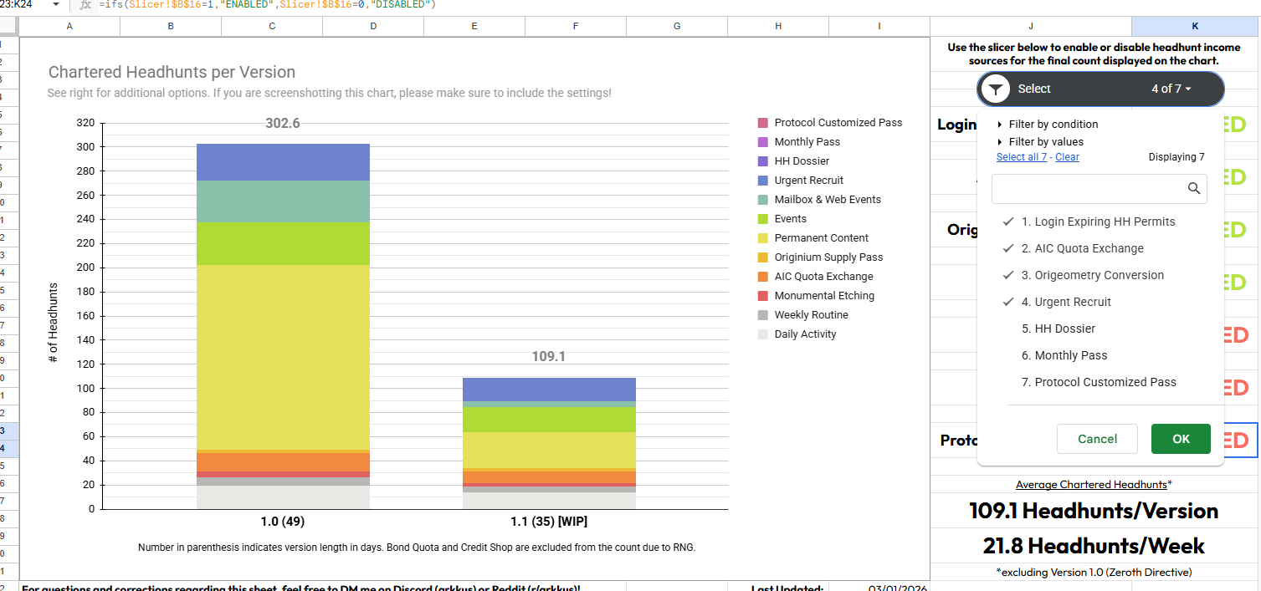Click the Permanent Content legend swatch
1261x591 pixels.
[x=762, y=238]
